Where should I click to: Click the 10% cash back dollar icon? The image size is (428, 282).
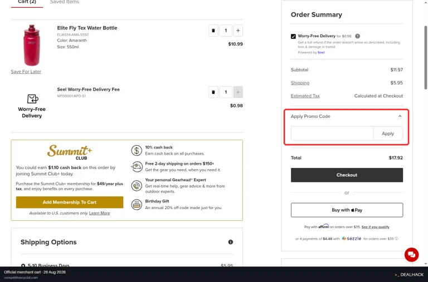coord(137,150)
